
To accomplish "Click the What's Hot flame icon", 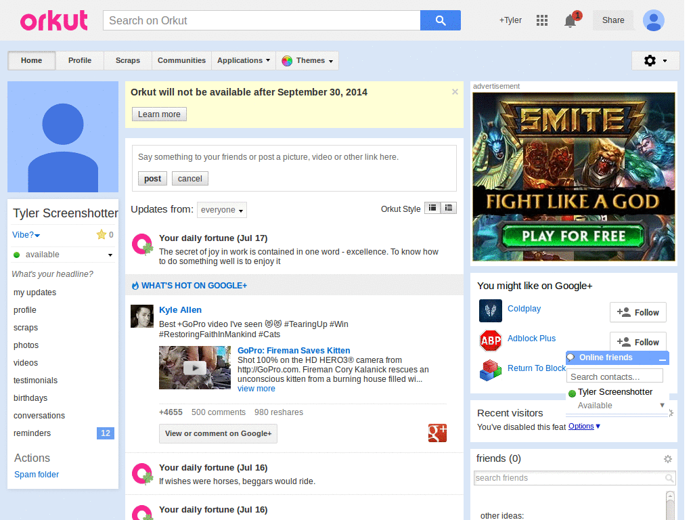I will [135, 286].
